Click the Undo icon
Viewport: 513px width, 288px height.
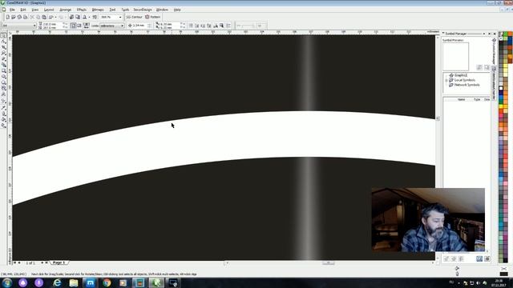(50, 17)
